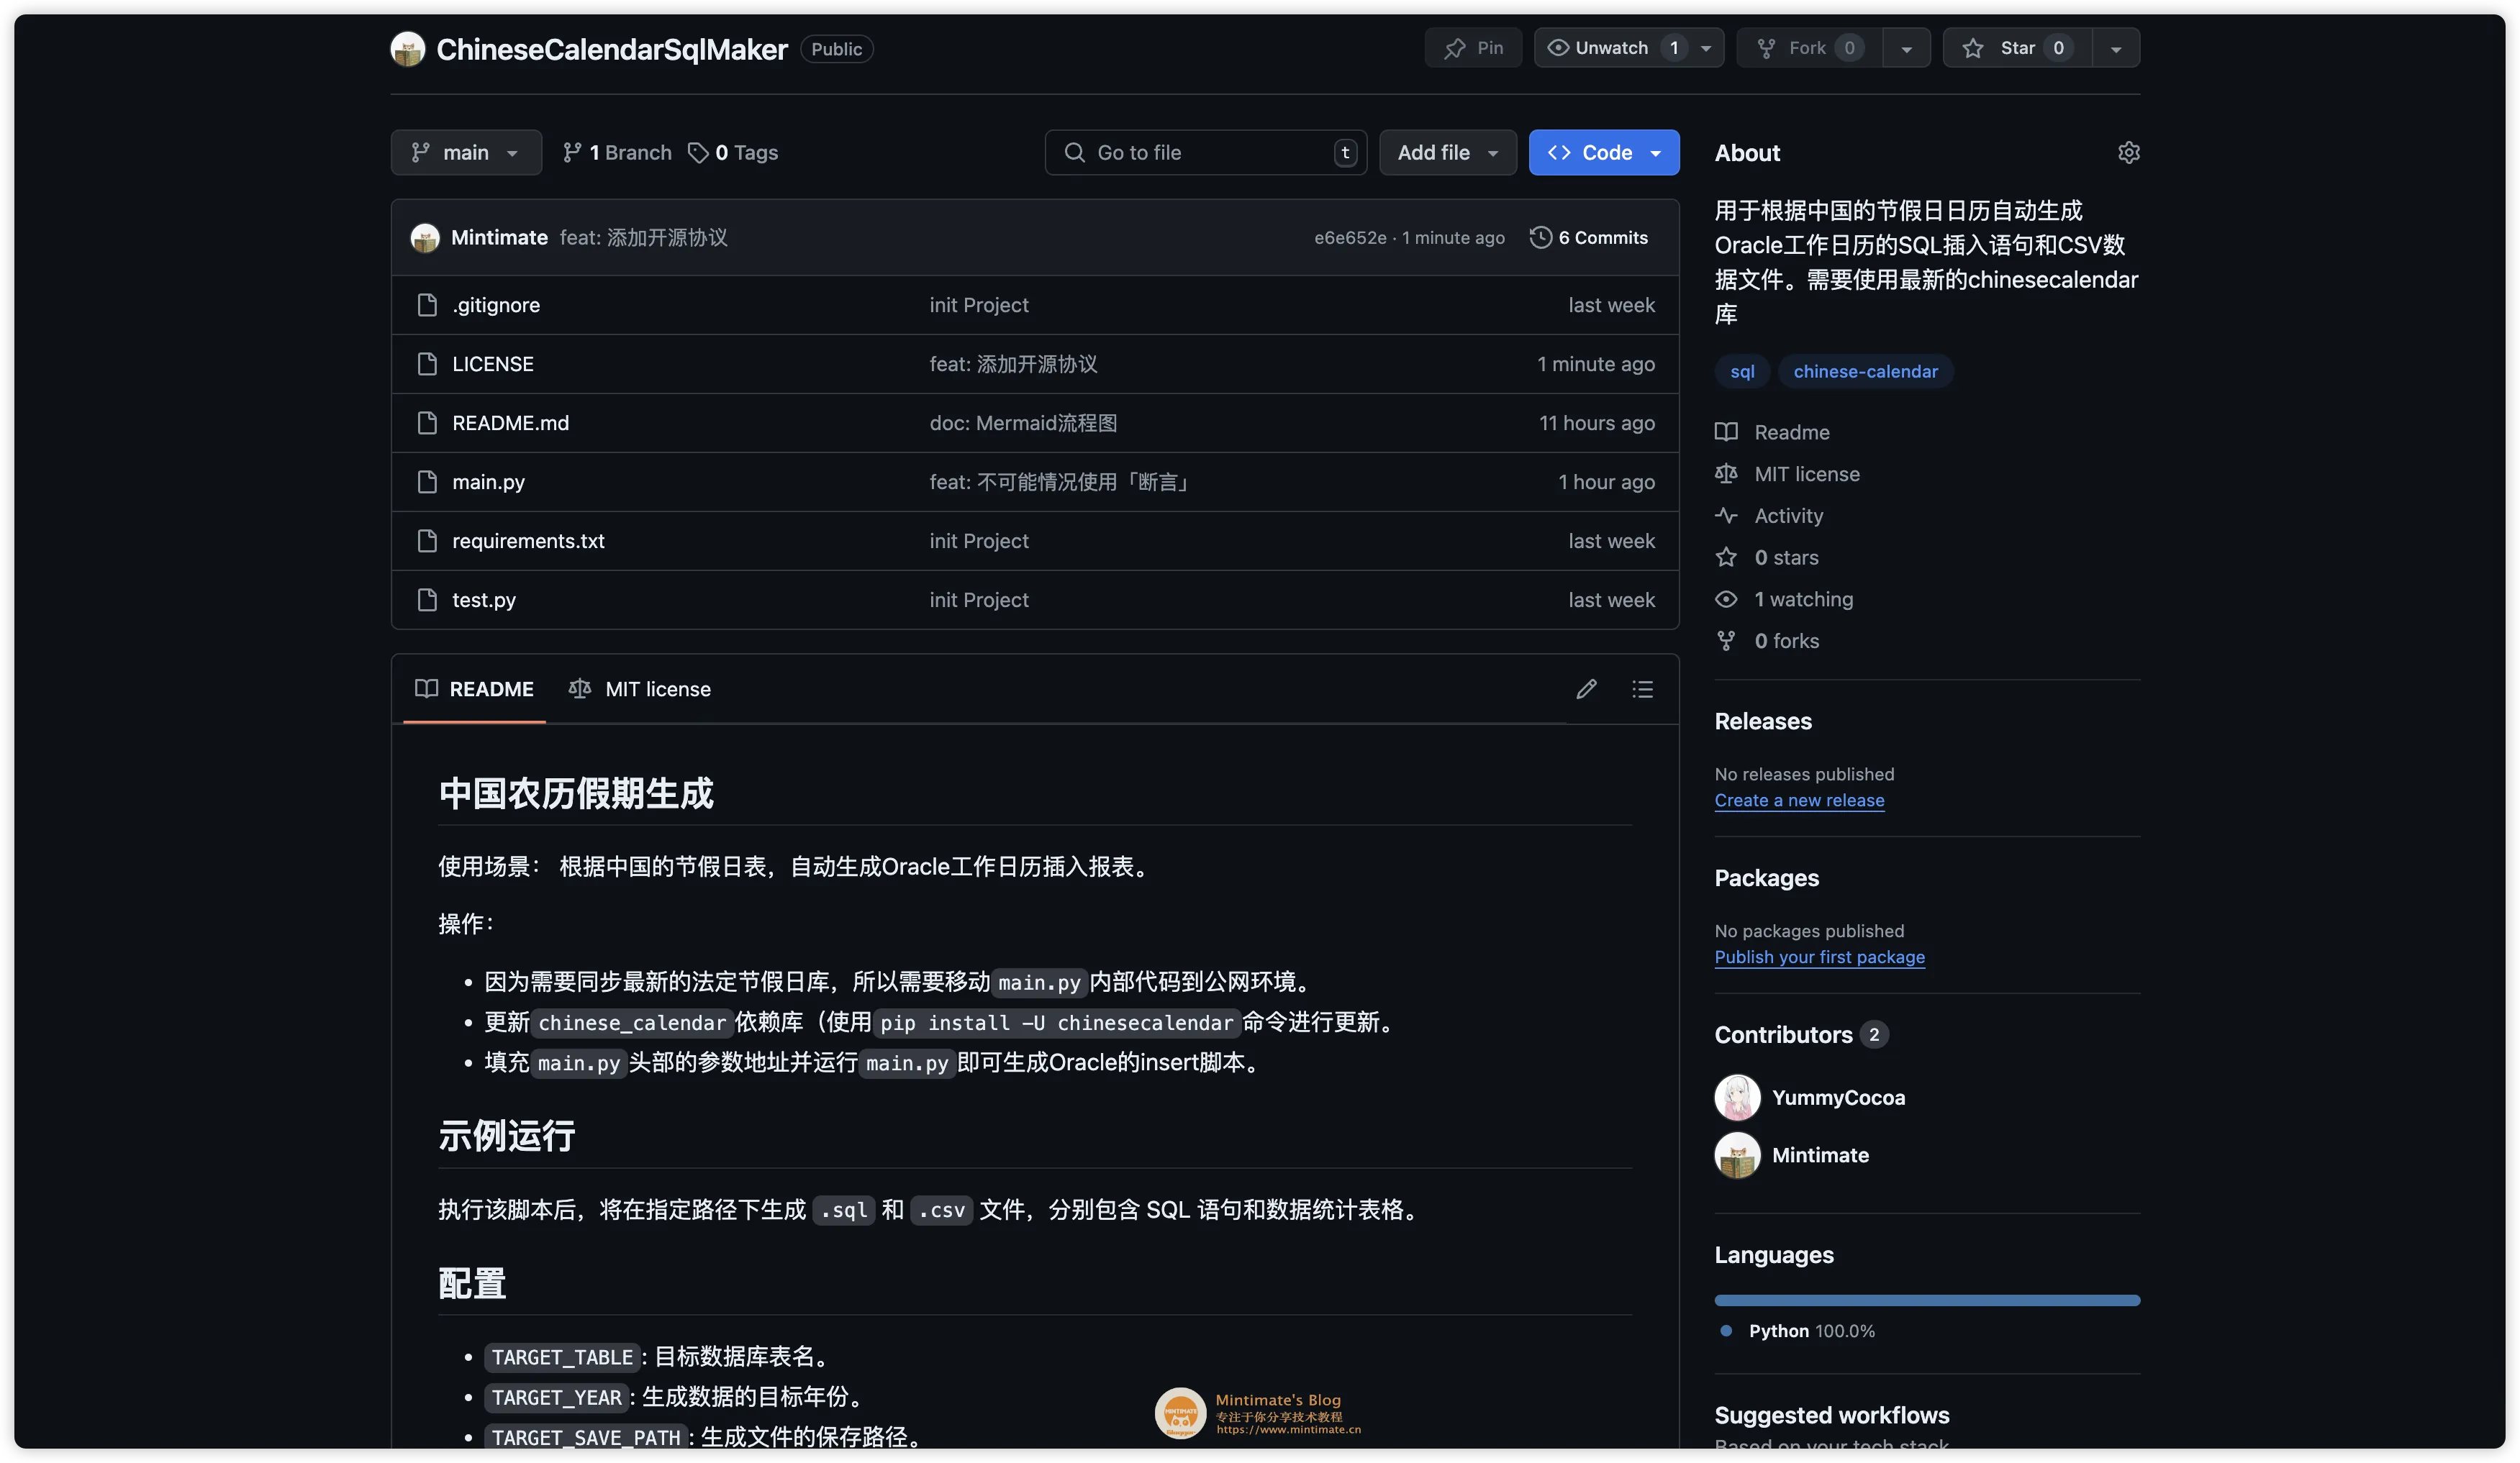Open the LICENSE file
Viewport: 2520px width, 1463px height.
pos(493,364)
